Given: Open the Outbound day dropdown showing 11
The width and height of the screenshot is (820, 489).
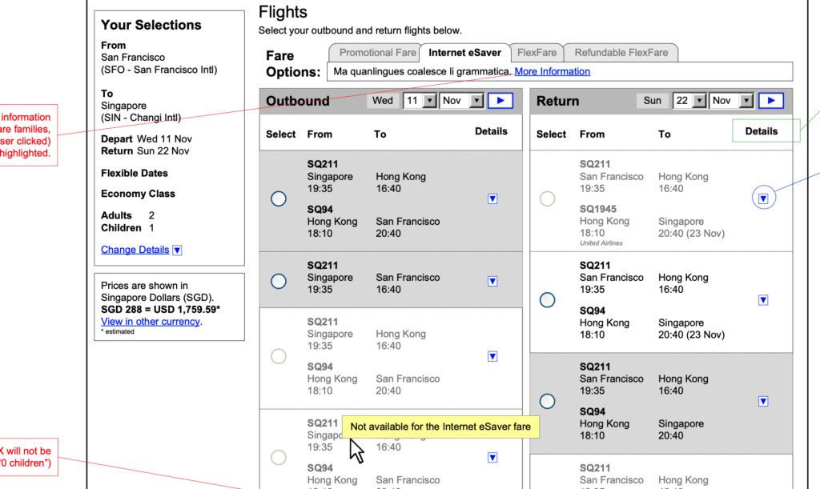Looking at the screenshot, I should click(420, 100).
